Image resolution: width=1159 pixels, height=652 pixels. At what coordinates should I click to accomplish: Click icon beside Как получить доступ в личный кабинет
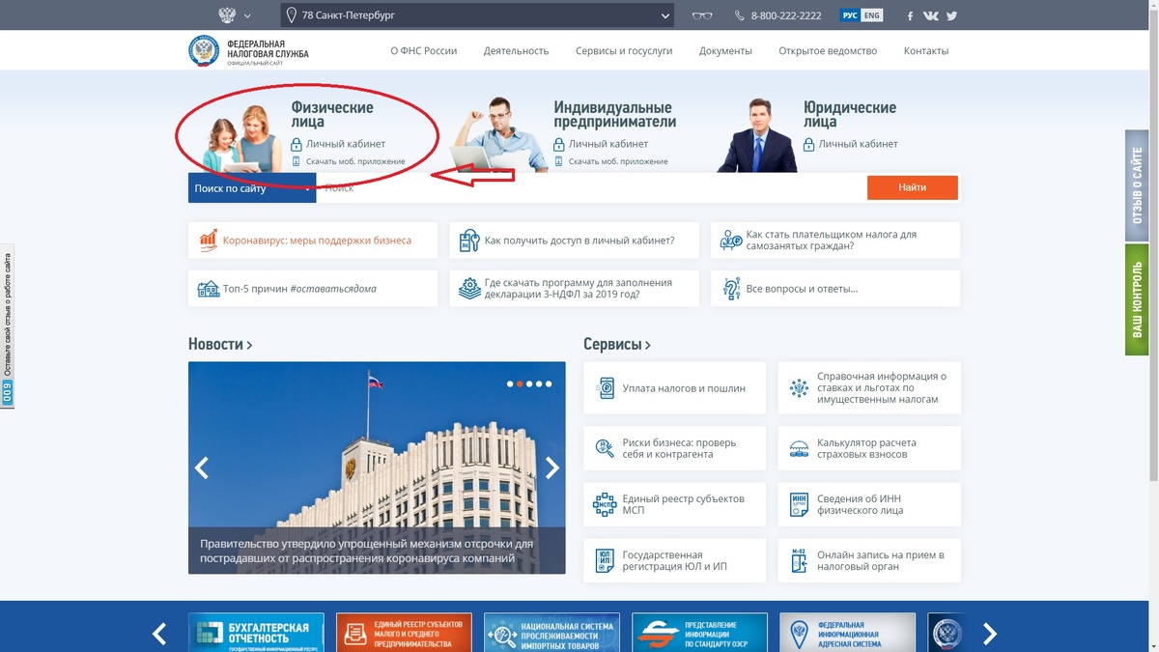[469, 241]
